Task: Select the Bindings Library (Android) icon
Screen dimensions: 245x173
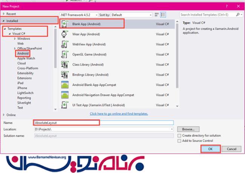Action: point(65,75)
